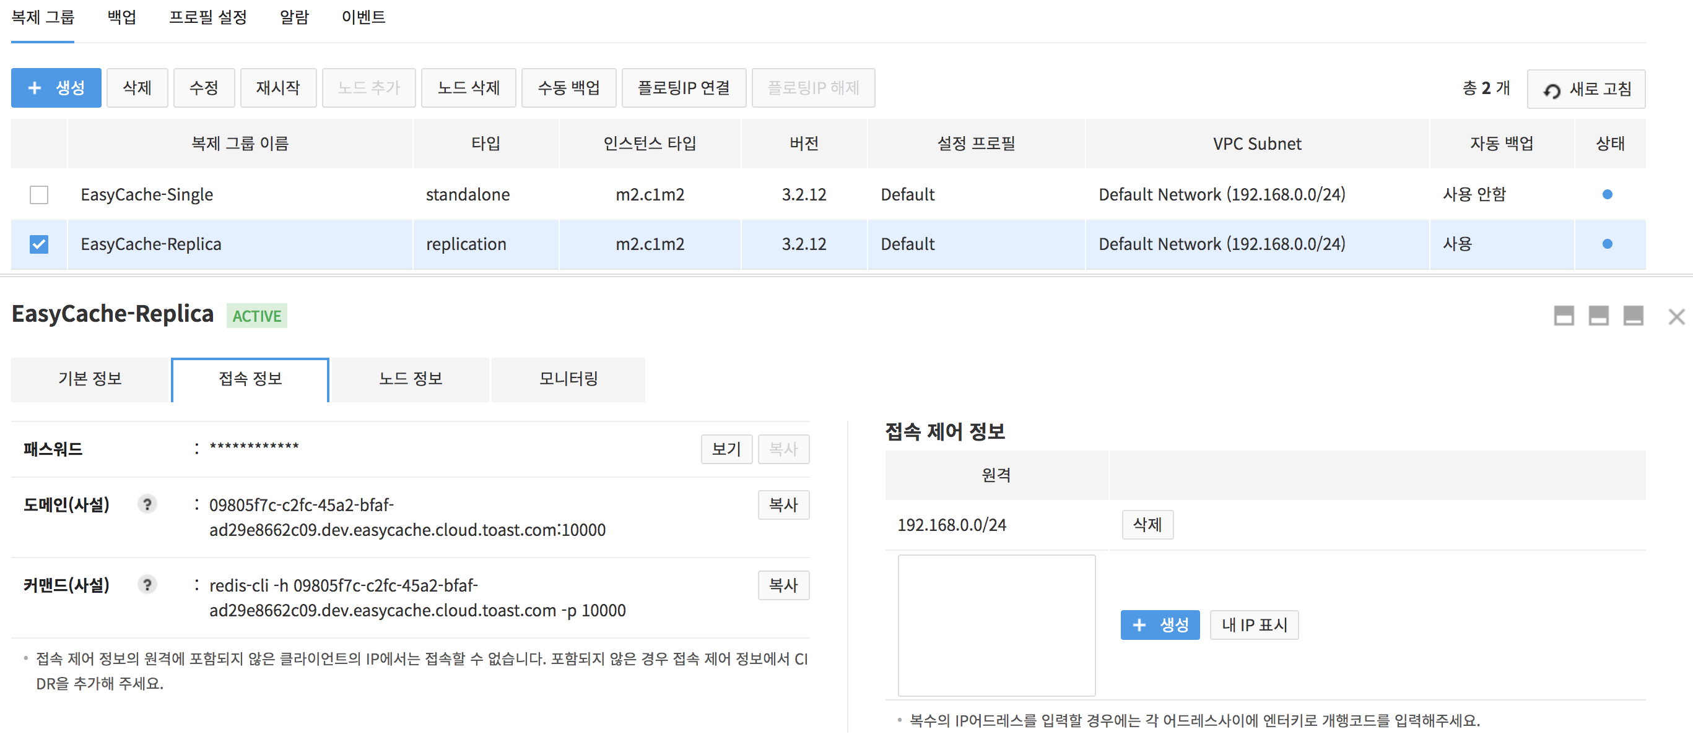Show the password with 보기 button
The width and height of the screenshot is (1693, 750).
coord(726,449)
